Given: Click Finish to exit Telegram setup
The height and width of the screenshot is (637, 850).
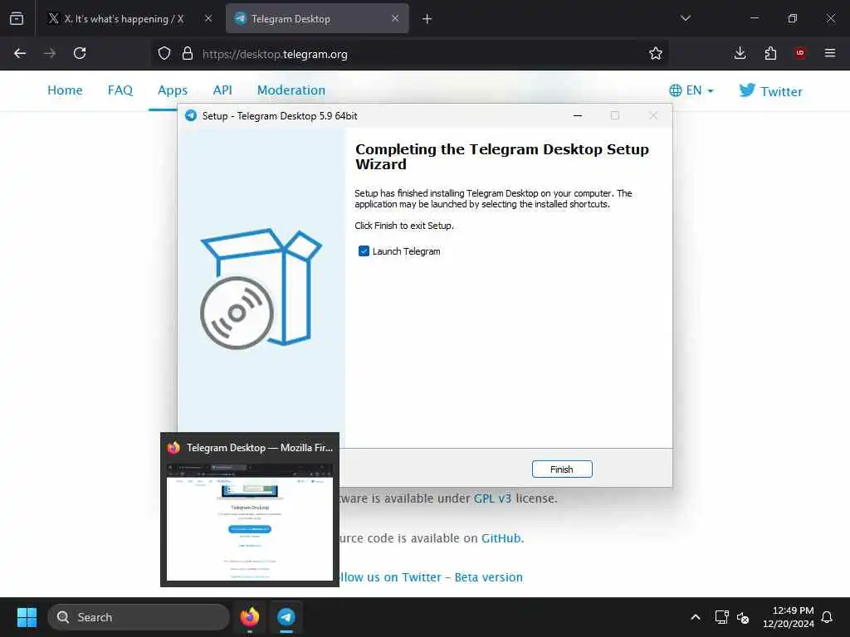Looking at the screenshot, I should click(562, 469).
